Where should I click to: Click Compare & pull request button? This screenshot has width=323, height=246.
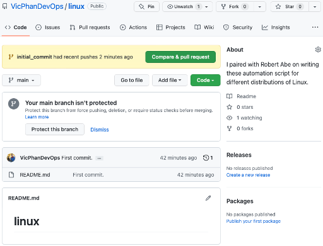pos(180,57)
